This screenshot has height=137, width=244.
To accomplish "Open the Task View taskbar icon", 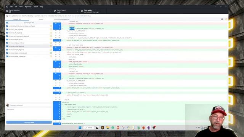I will point(97,128).
